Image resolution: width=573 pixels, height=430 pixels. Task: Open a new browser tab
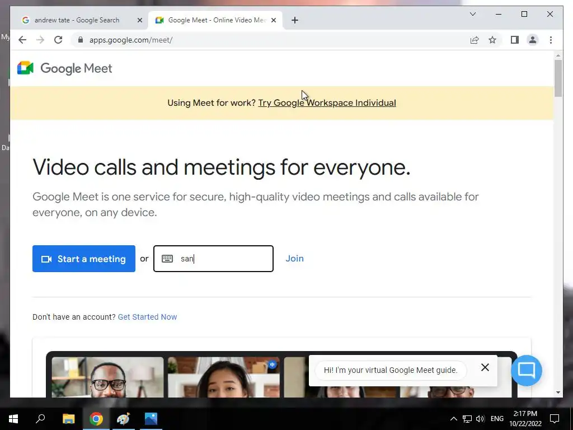tap(295, 20)
